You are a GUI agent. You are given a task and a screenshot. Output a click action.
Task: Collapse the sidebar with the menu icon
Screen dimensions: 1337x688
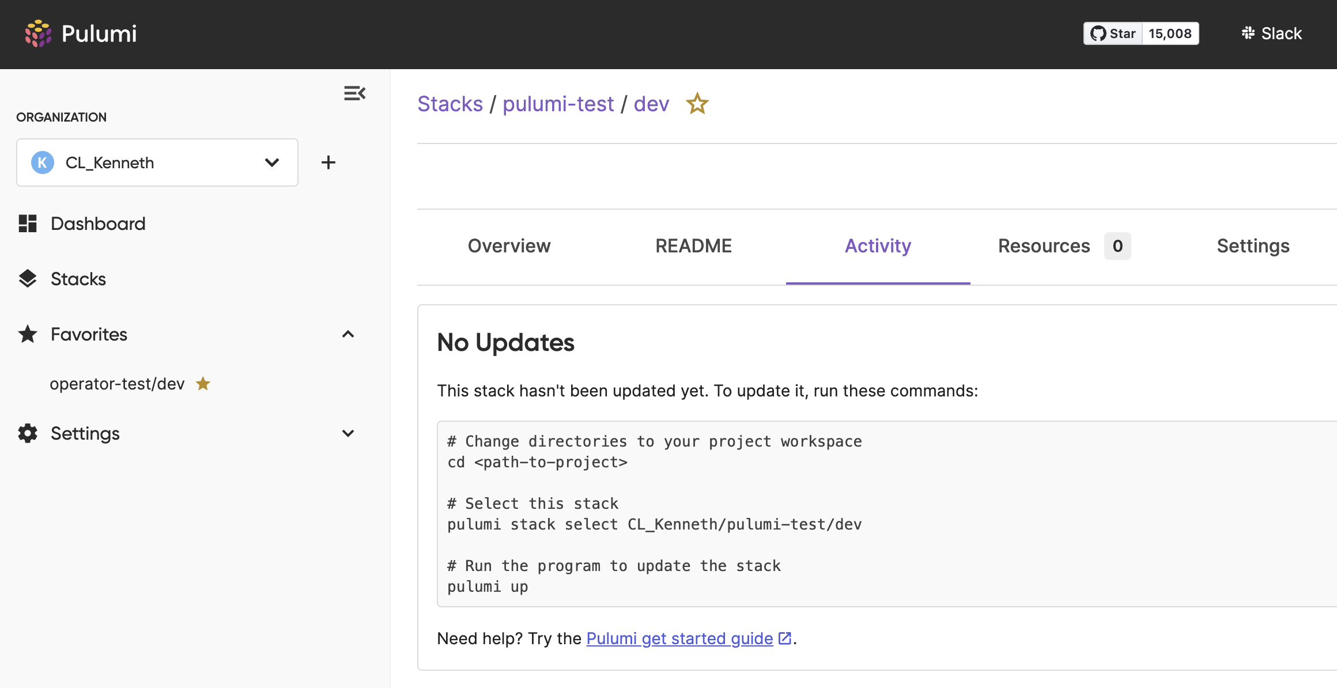point(354,93)
